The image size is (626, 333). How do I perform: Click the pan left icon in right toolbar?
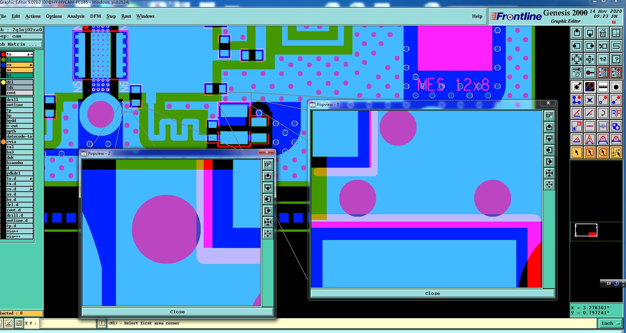coord(577,46)
